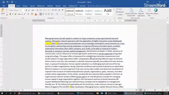
Task: Toggle bold formatting
Action: click(x=10, y=14)
